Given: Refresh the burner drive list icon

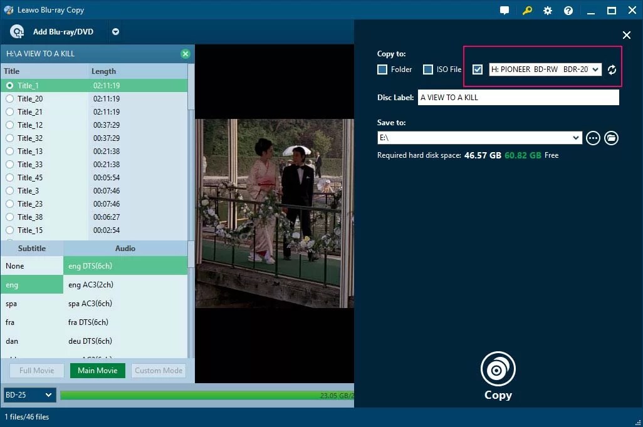Looking at the screenshot, I should tap(612, 69).
